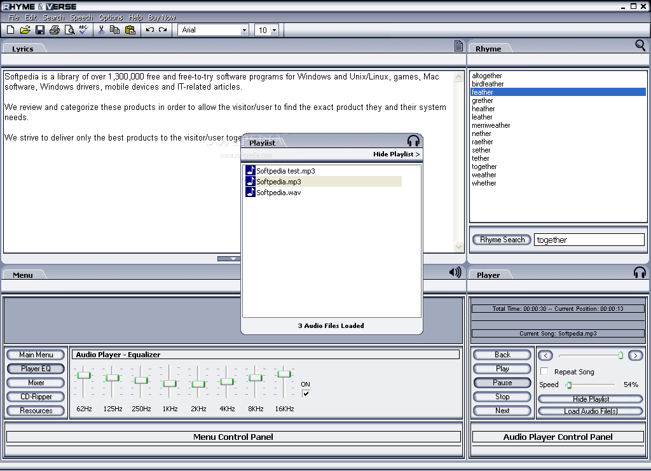Open the CD-Ripper button
The image size is (651, 471).
click(x=36, y=397)
